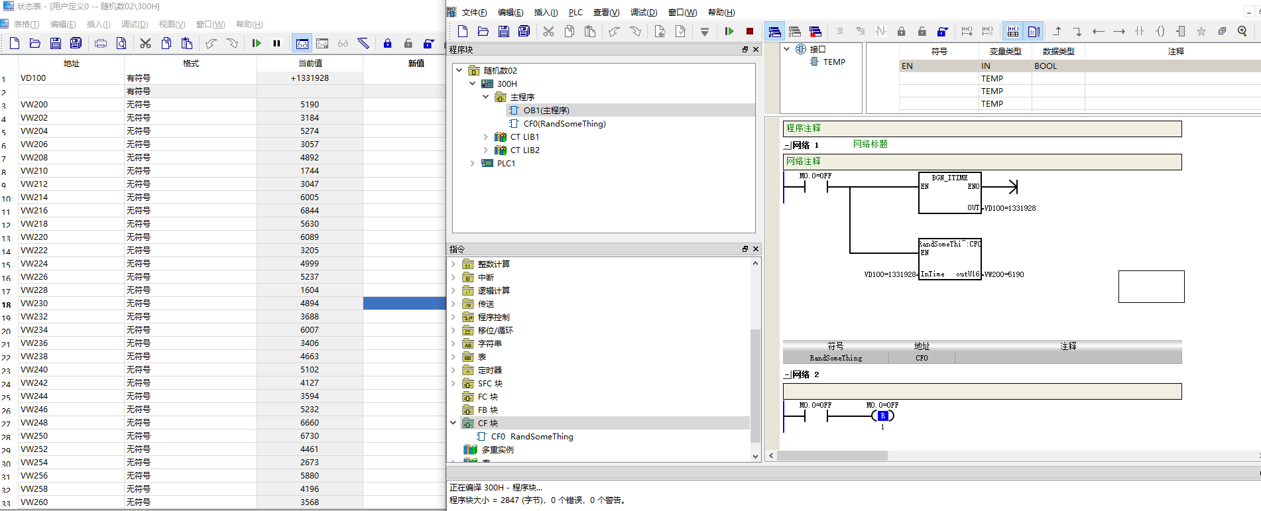The width and height of the screenshot is (1261, 511).
Task: Expand the CT LIB1 tree node
Action: tap(485, 137)
